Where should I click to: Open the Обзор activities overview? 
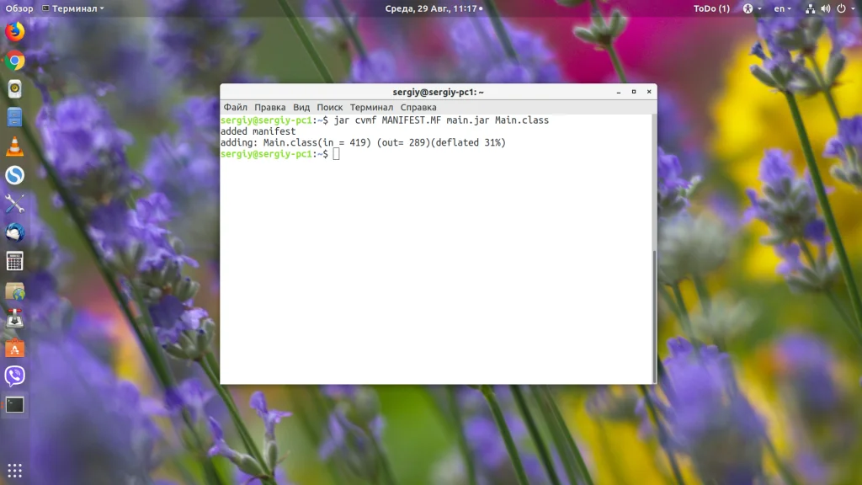pos(19,8)
